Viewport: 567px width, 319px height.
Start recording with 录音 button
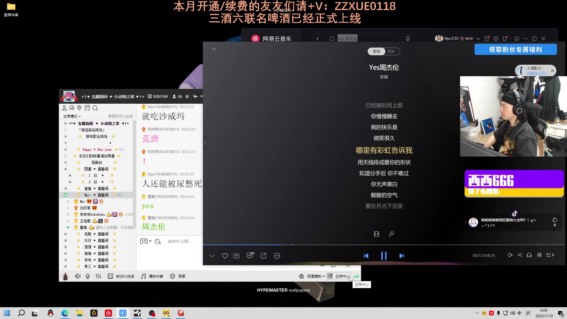pos(177,276)
